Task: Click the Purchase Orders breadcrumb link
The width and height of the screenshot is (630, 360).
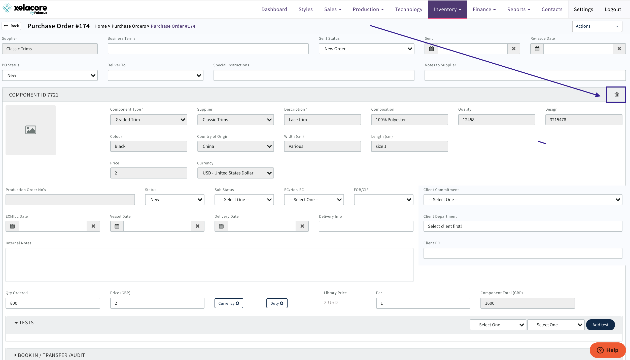Action: click(129, 26)
